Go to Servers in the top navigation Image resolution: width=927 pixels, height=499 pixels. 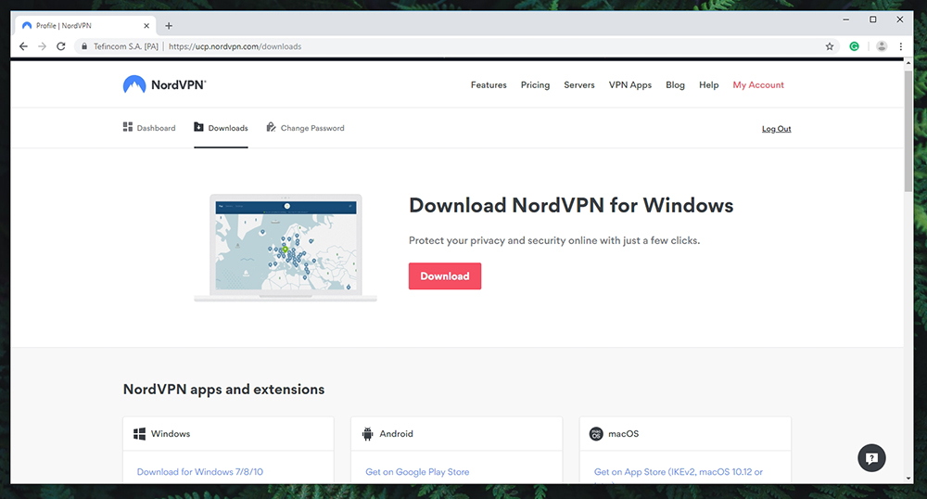(x=578, y=85)
